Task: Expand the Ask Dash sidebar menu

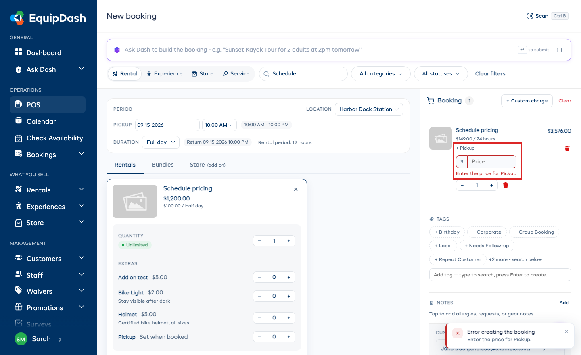Action: coord(82,69)
